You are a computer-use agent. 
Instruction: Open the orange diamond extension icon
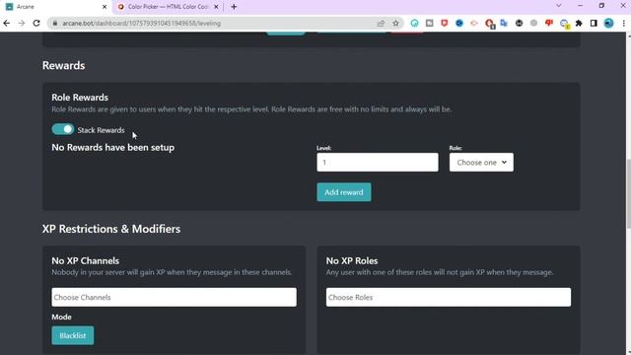[x=474, y=24]
